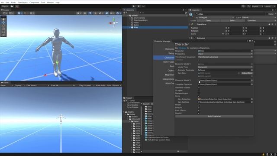Toggle the Items checkbox
Image resolution: width=277 pixels, height=156 pixels.
click(x=199, y=96)
